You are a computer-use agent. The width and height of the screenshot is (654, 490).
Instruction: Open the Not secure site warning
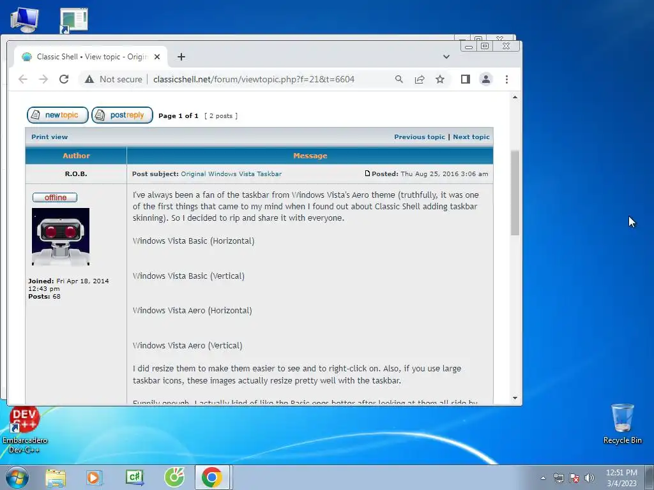[114, 79]
